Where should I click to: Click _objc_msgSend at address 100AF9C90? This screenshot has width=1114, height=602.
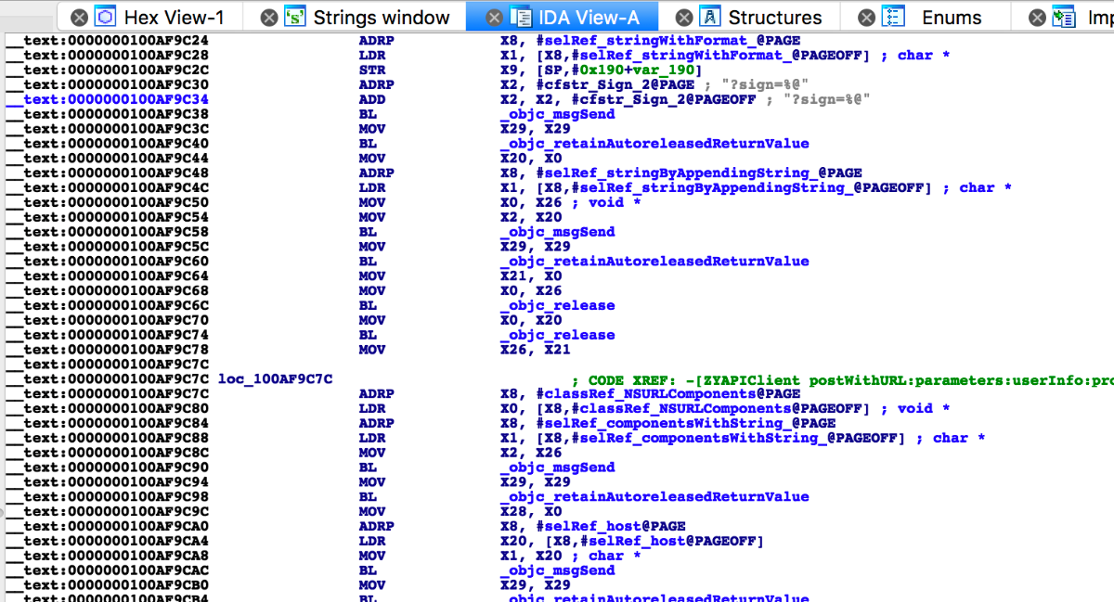557,468
